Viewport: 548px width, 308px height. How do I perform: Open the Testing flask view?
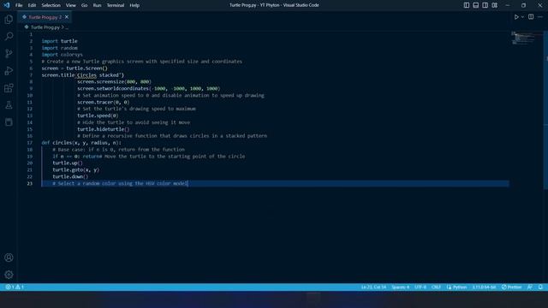click(9, 105)
